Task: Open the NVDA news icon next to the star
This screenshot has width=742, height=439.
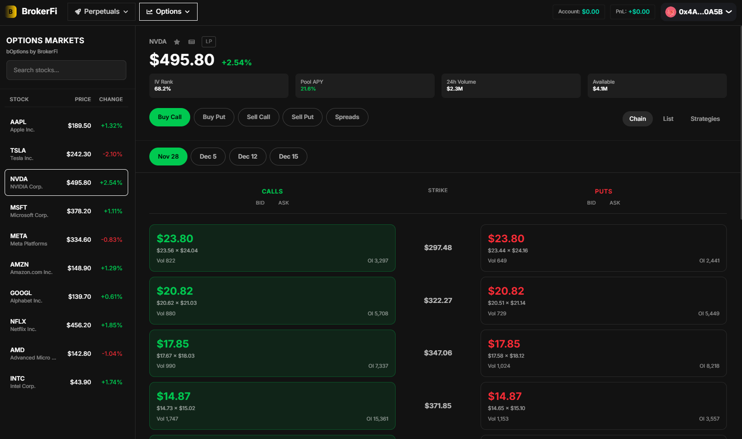Action: point(192,41)
